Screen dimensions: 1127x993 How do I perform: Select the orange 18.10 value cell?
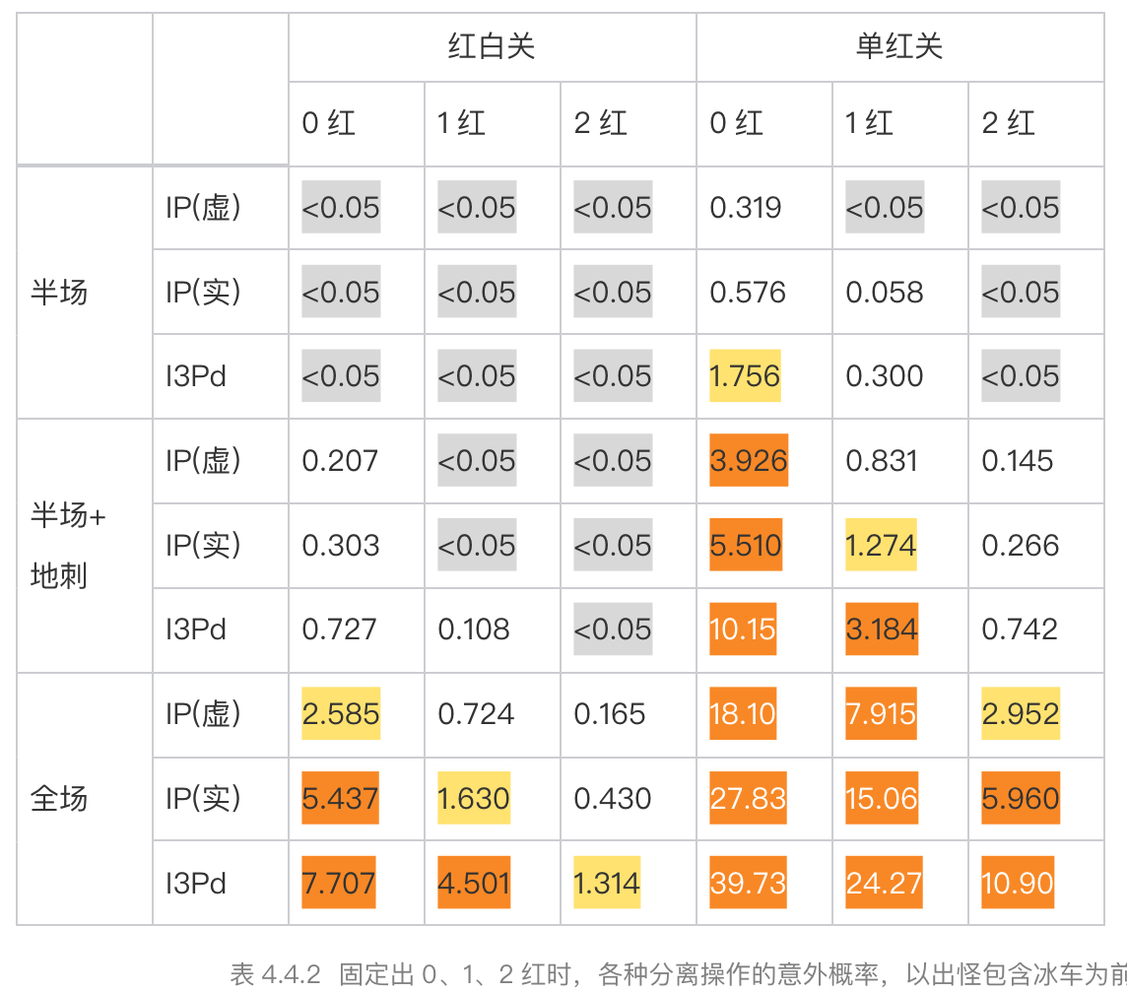[x=743, y=714]
